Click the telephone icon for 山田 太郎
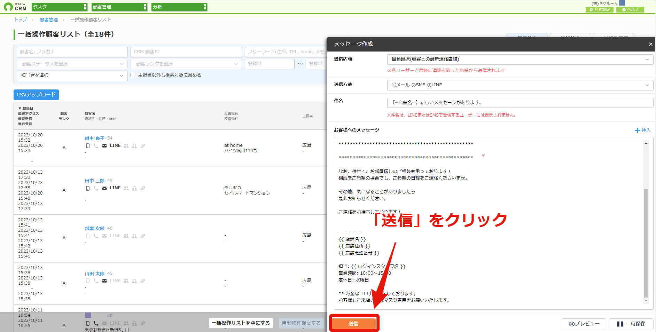 pos(96,281)
